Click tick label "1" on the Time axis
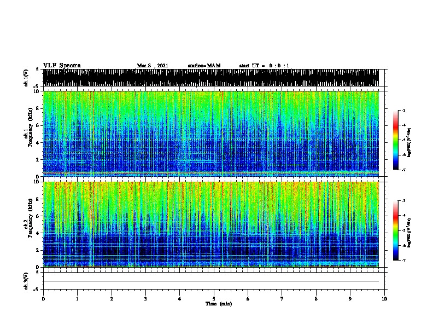The image size is (433, 335). 77,299
